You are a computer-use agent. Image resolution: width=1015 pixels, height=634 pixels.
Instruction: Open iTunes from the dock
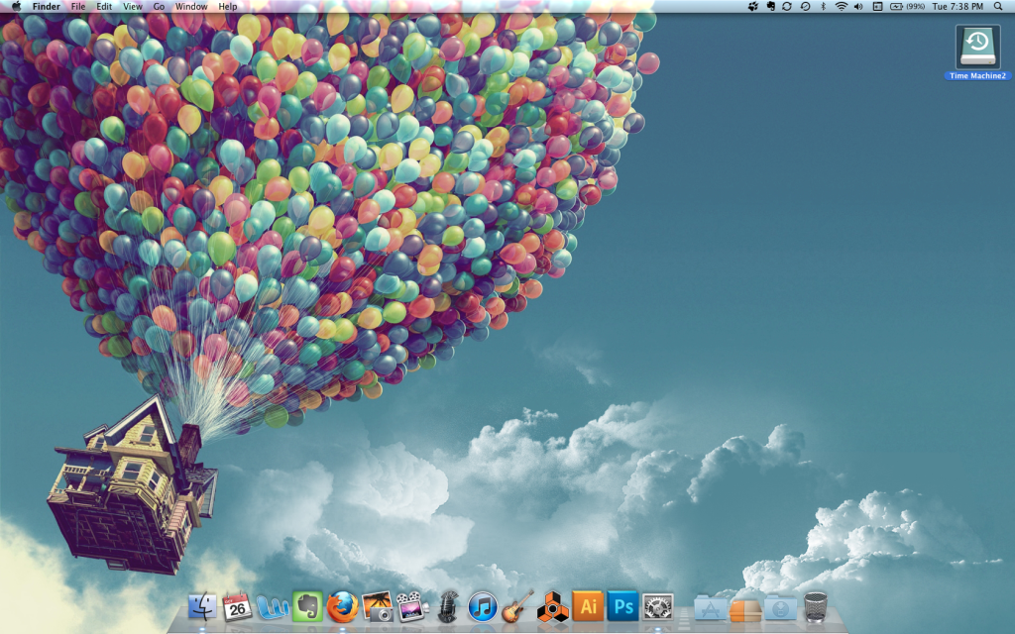click(483, 607)
